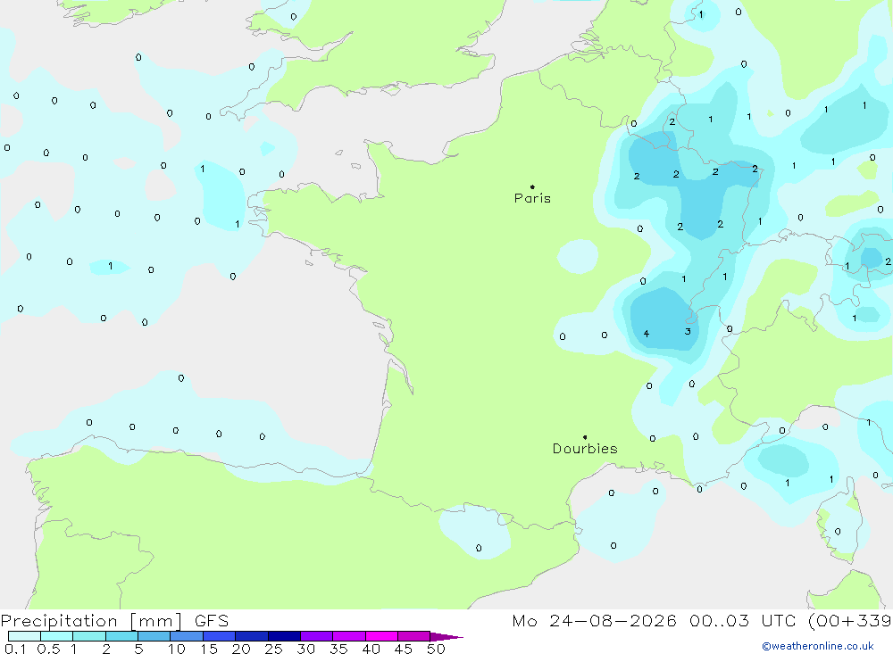This screenshot has width=893, height=654.
Task: Pick the 15–20 mm legend swatch
Action: (220, 636)
